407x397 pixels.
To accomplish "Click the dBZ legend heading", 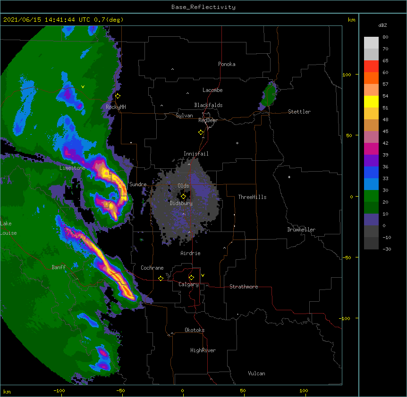I will [x=382, y=25].
